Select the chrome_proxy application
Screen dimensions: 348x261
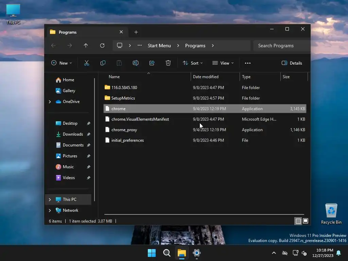(205, 130)
